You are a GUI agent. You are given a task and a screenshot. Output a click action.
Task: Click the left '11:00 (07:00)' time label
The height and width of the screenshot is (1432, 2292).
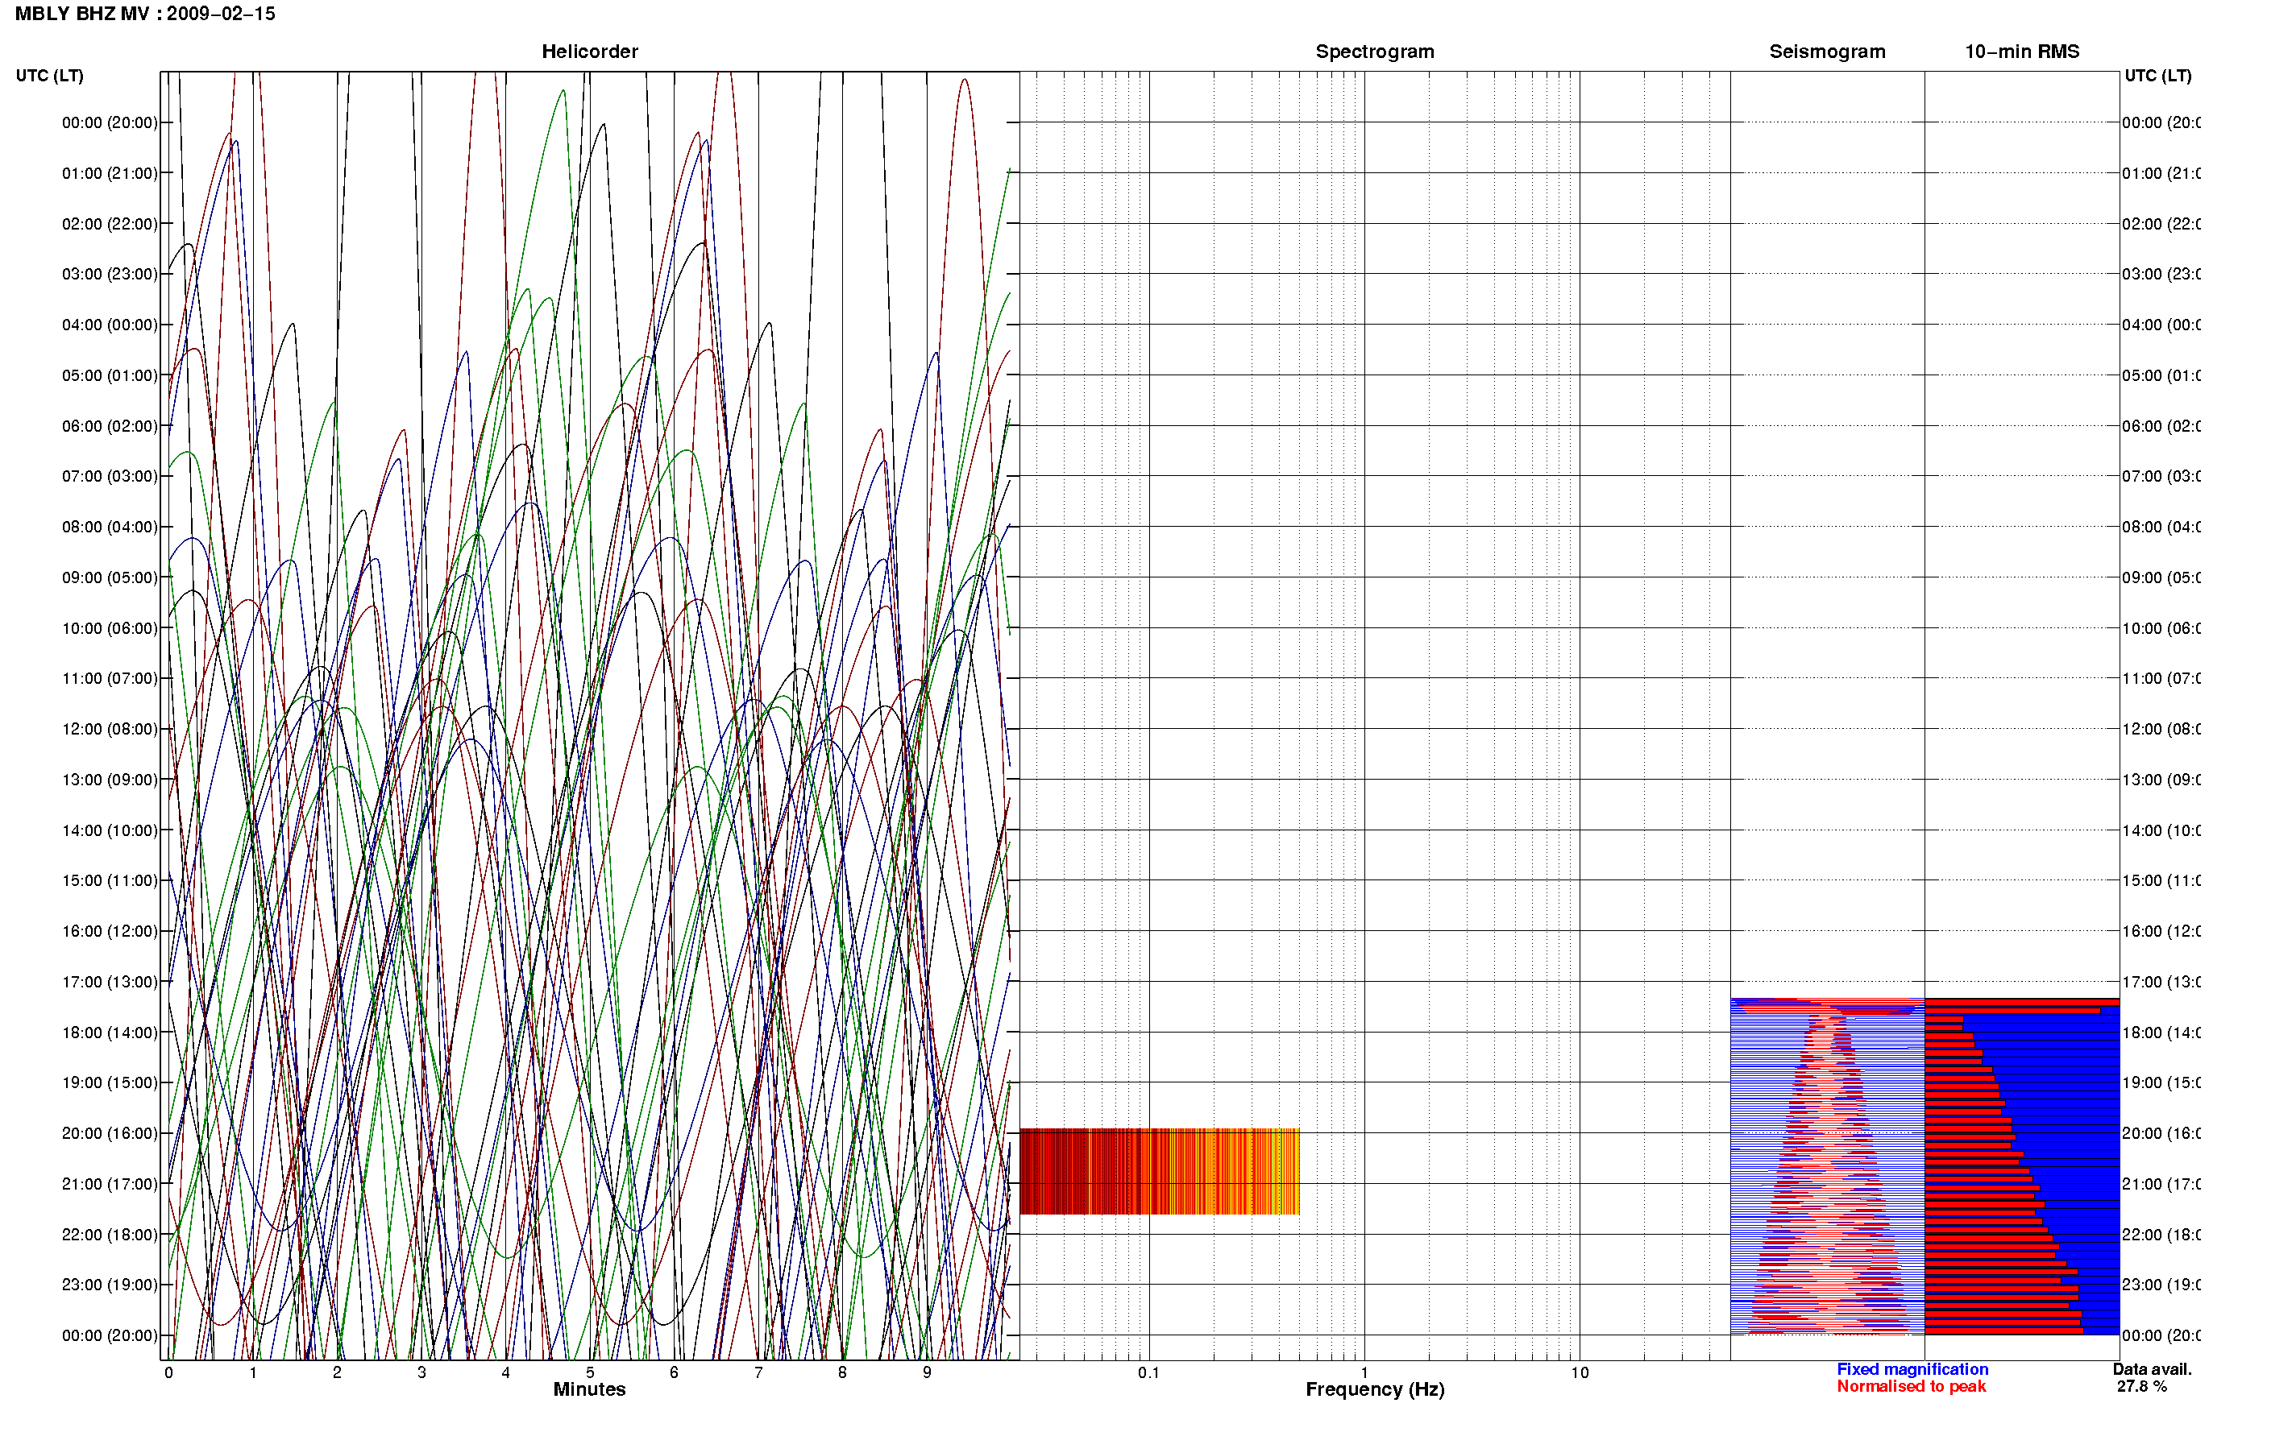[110, 678]
